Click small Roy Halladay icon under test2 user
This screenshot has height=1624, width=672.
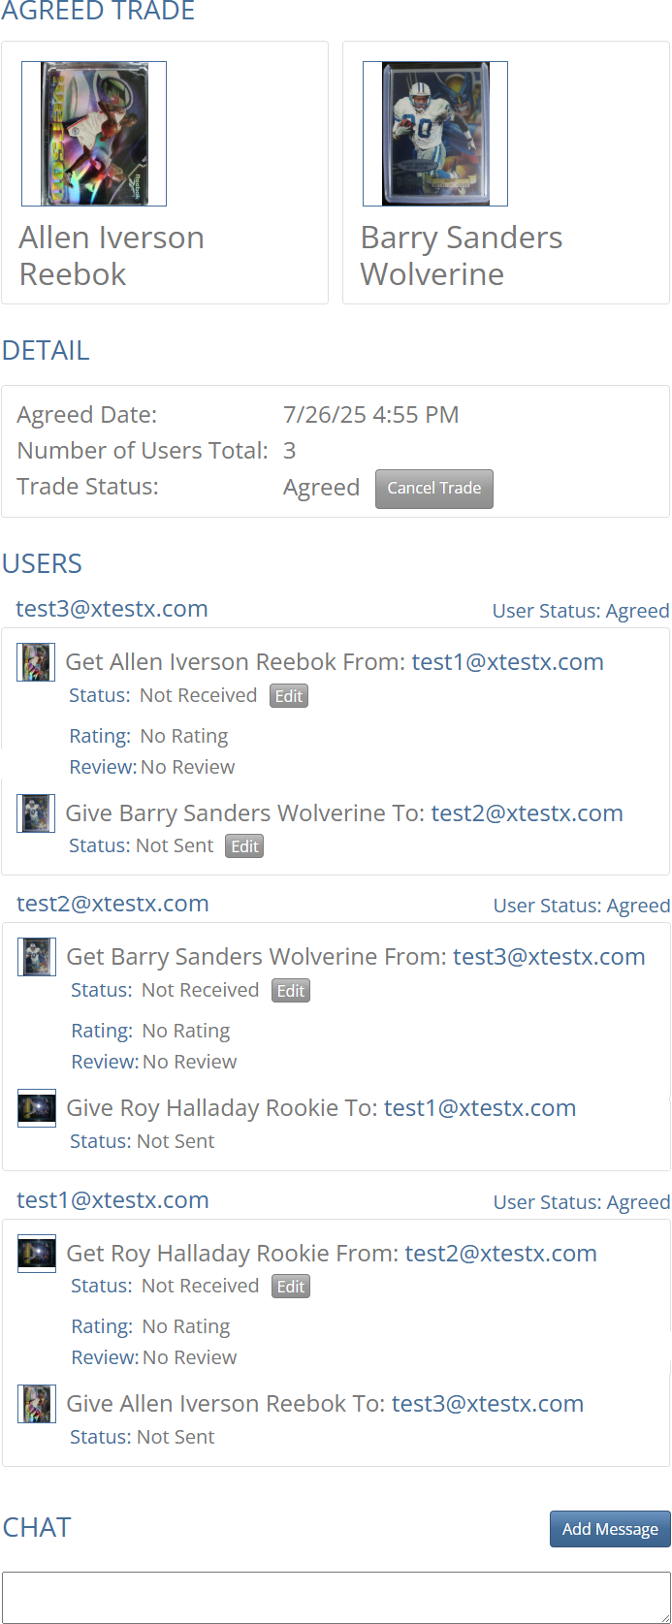[x=37, y=1108]
